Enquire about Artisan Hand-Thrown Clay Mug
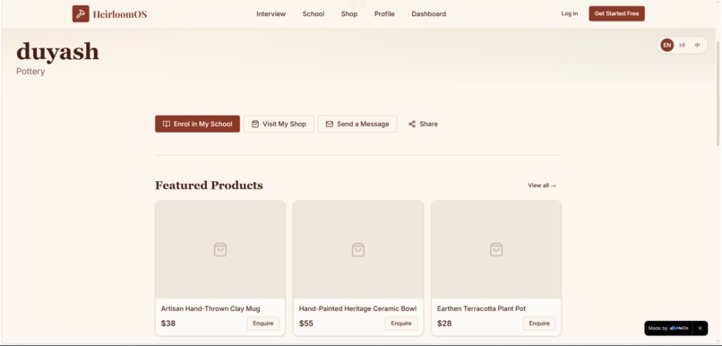 tap(263, 324)
